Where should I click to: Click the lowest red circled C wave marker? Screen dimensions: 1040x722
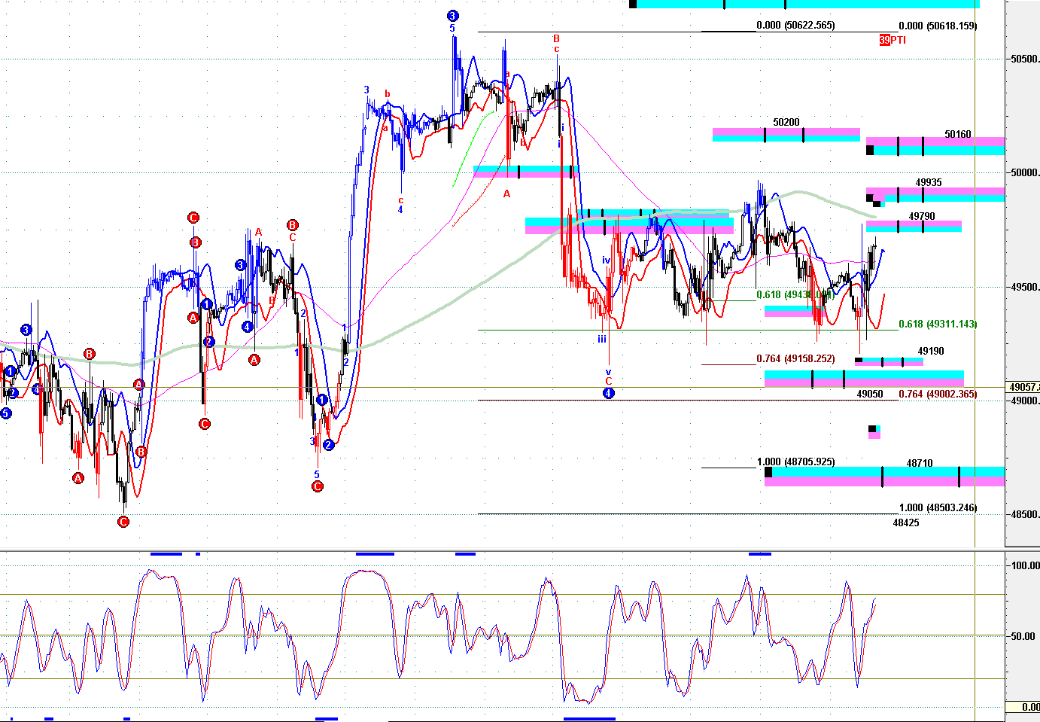pos(123,522)
